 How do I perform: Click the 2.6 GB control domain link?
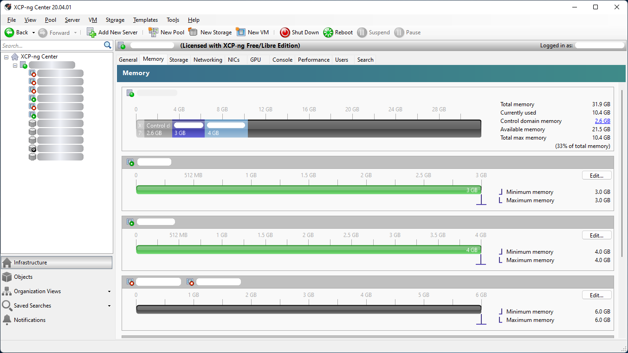(602, 121)
